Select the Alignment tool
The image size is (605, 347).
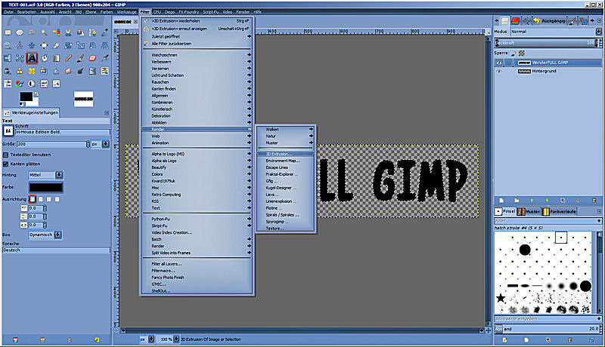pyautogui.click(x=45, y=45)
